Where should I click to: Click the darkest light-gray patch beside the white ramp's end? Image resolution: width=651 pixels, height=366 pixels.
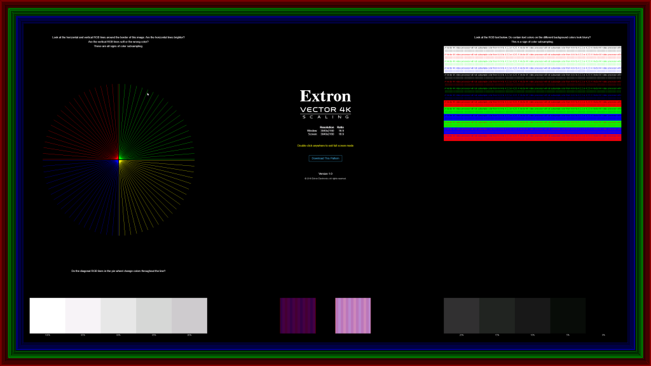point(189,315)
